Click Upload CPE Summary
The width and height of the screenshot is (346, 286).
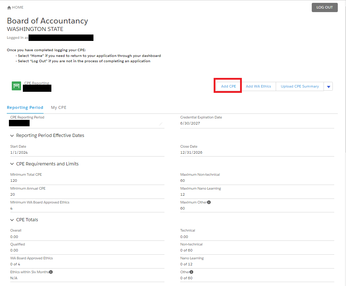click(x=300, y=86)
